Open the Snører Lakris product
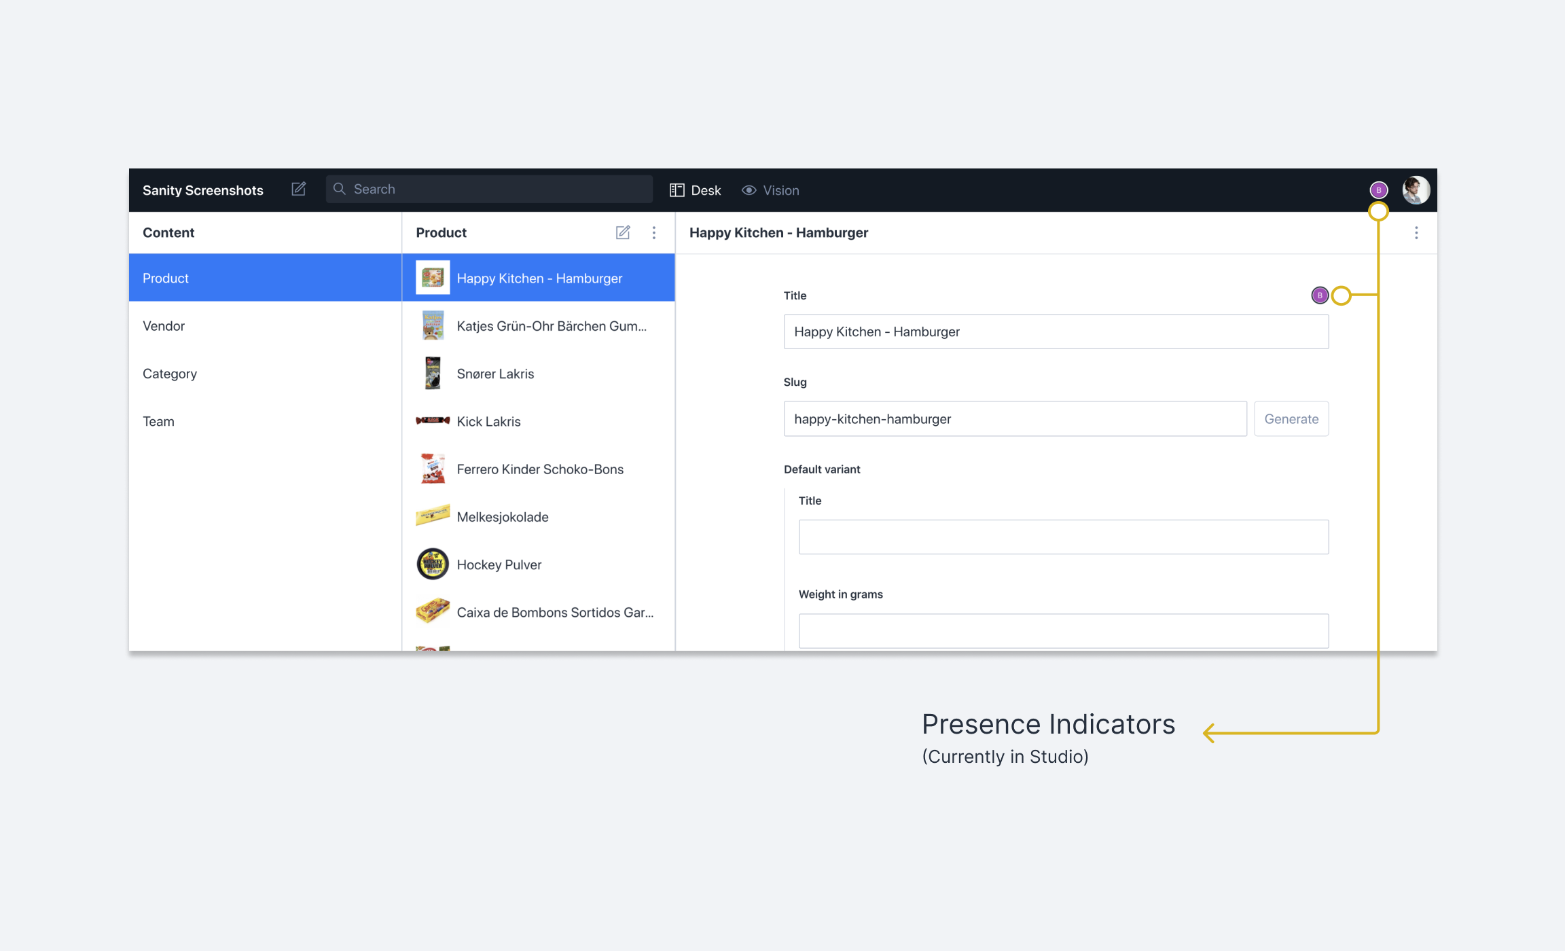Image resolution: width=1565 pixels, height=951 pixels. coord(495,374)
